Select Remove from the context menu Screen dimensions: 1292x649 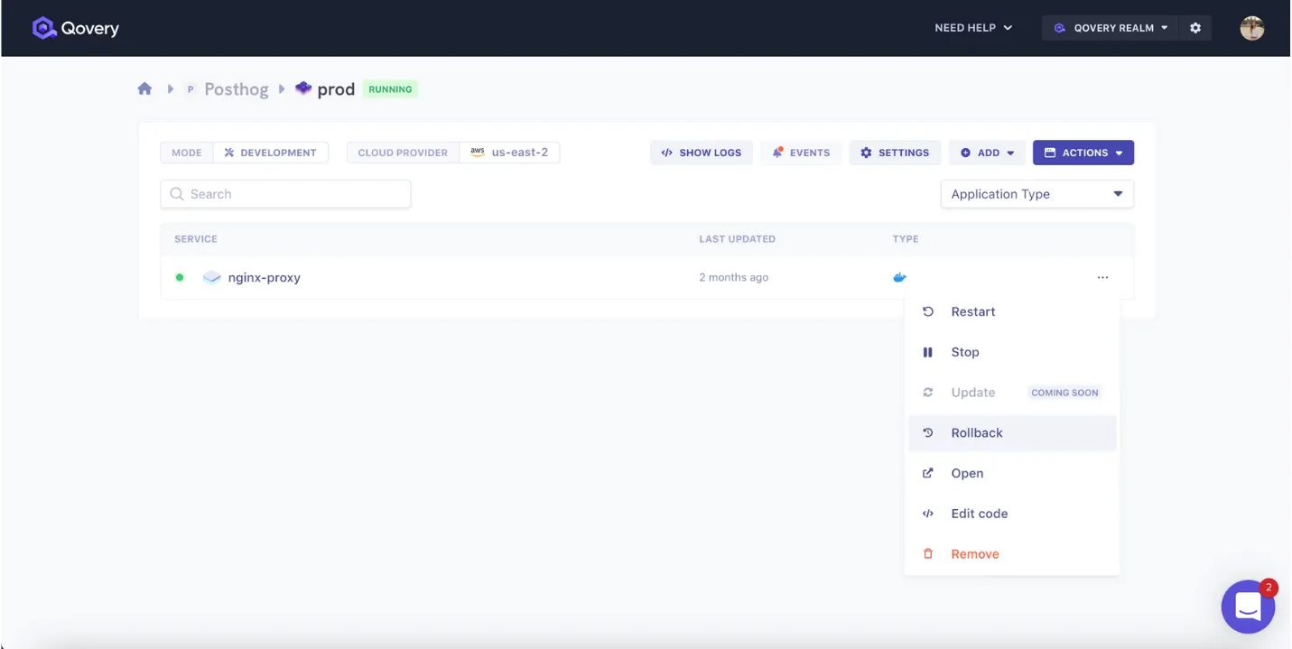1012,554
